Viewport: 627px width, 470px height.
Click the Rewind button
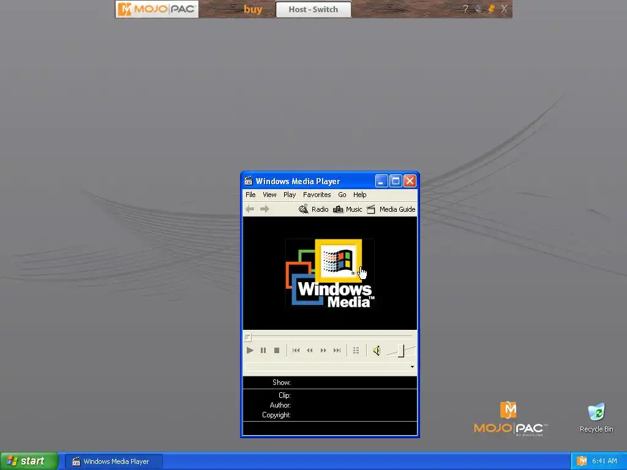pyautogui.click(x=309, y=351)
